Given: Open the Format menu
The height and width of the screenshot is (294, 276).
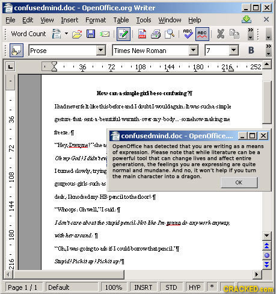Looking at the screenshot, I should [96, 20].
